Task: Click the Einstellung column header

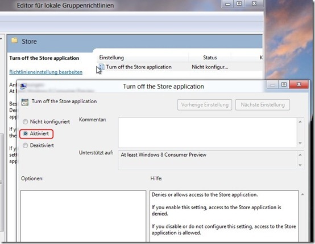Action: 143,58
